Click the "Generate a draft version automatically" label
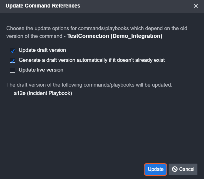 (x=92, y=60)
